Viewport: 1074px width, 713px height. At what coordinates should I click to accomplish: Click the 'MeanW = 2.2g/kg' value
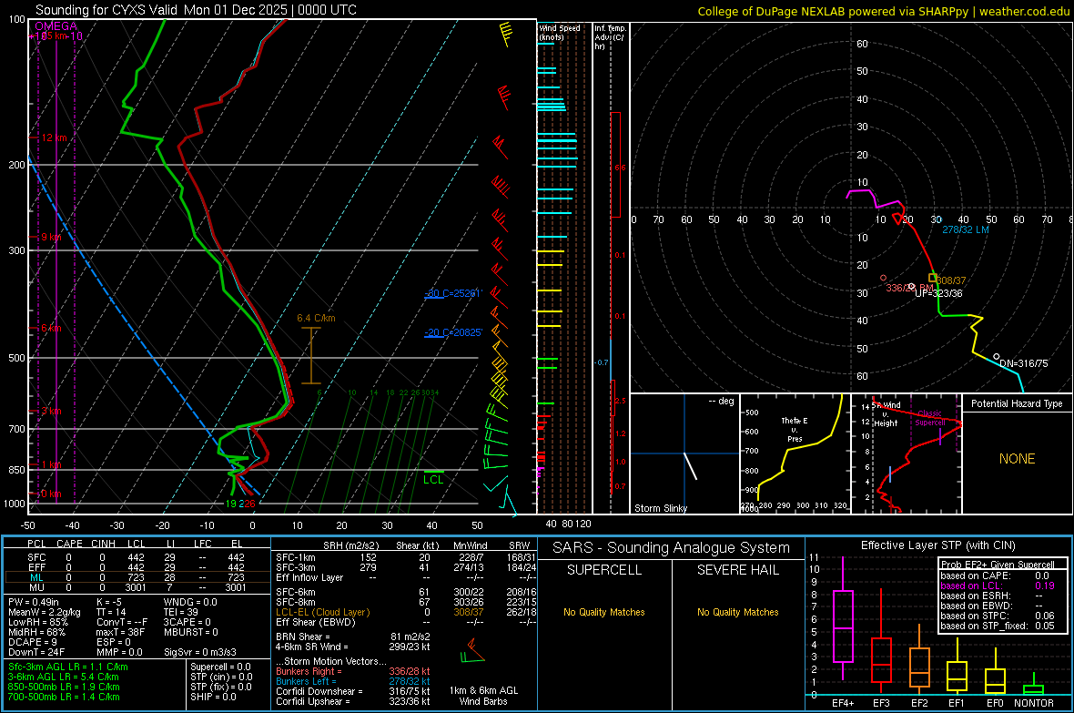(x=44, y=612)
